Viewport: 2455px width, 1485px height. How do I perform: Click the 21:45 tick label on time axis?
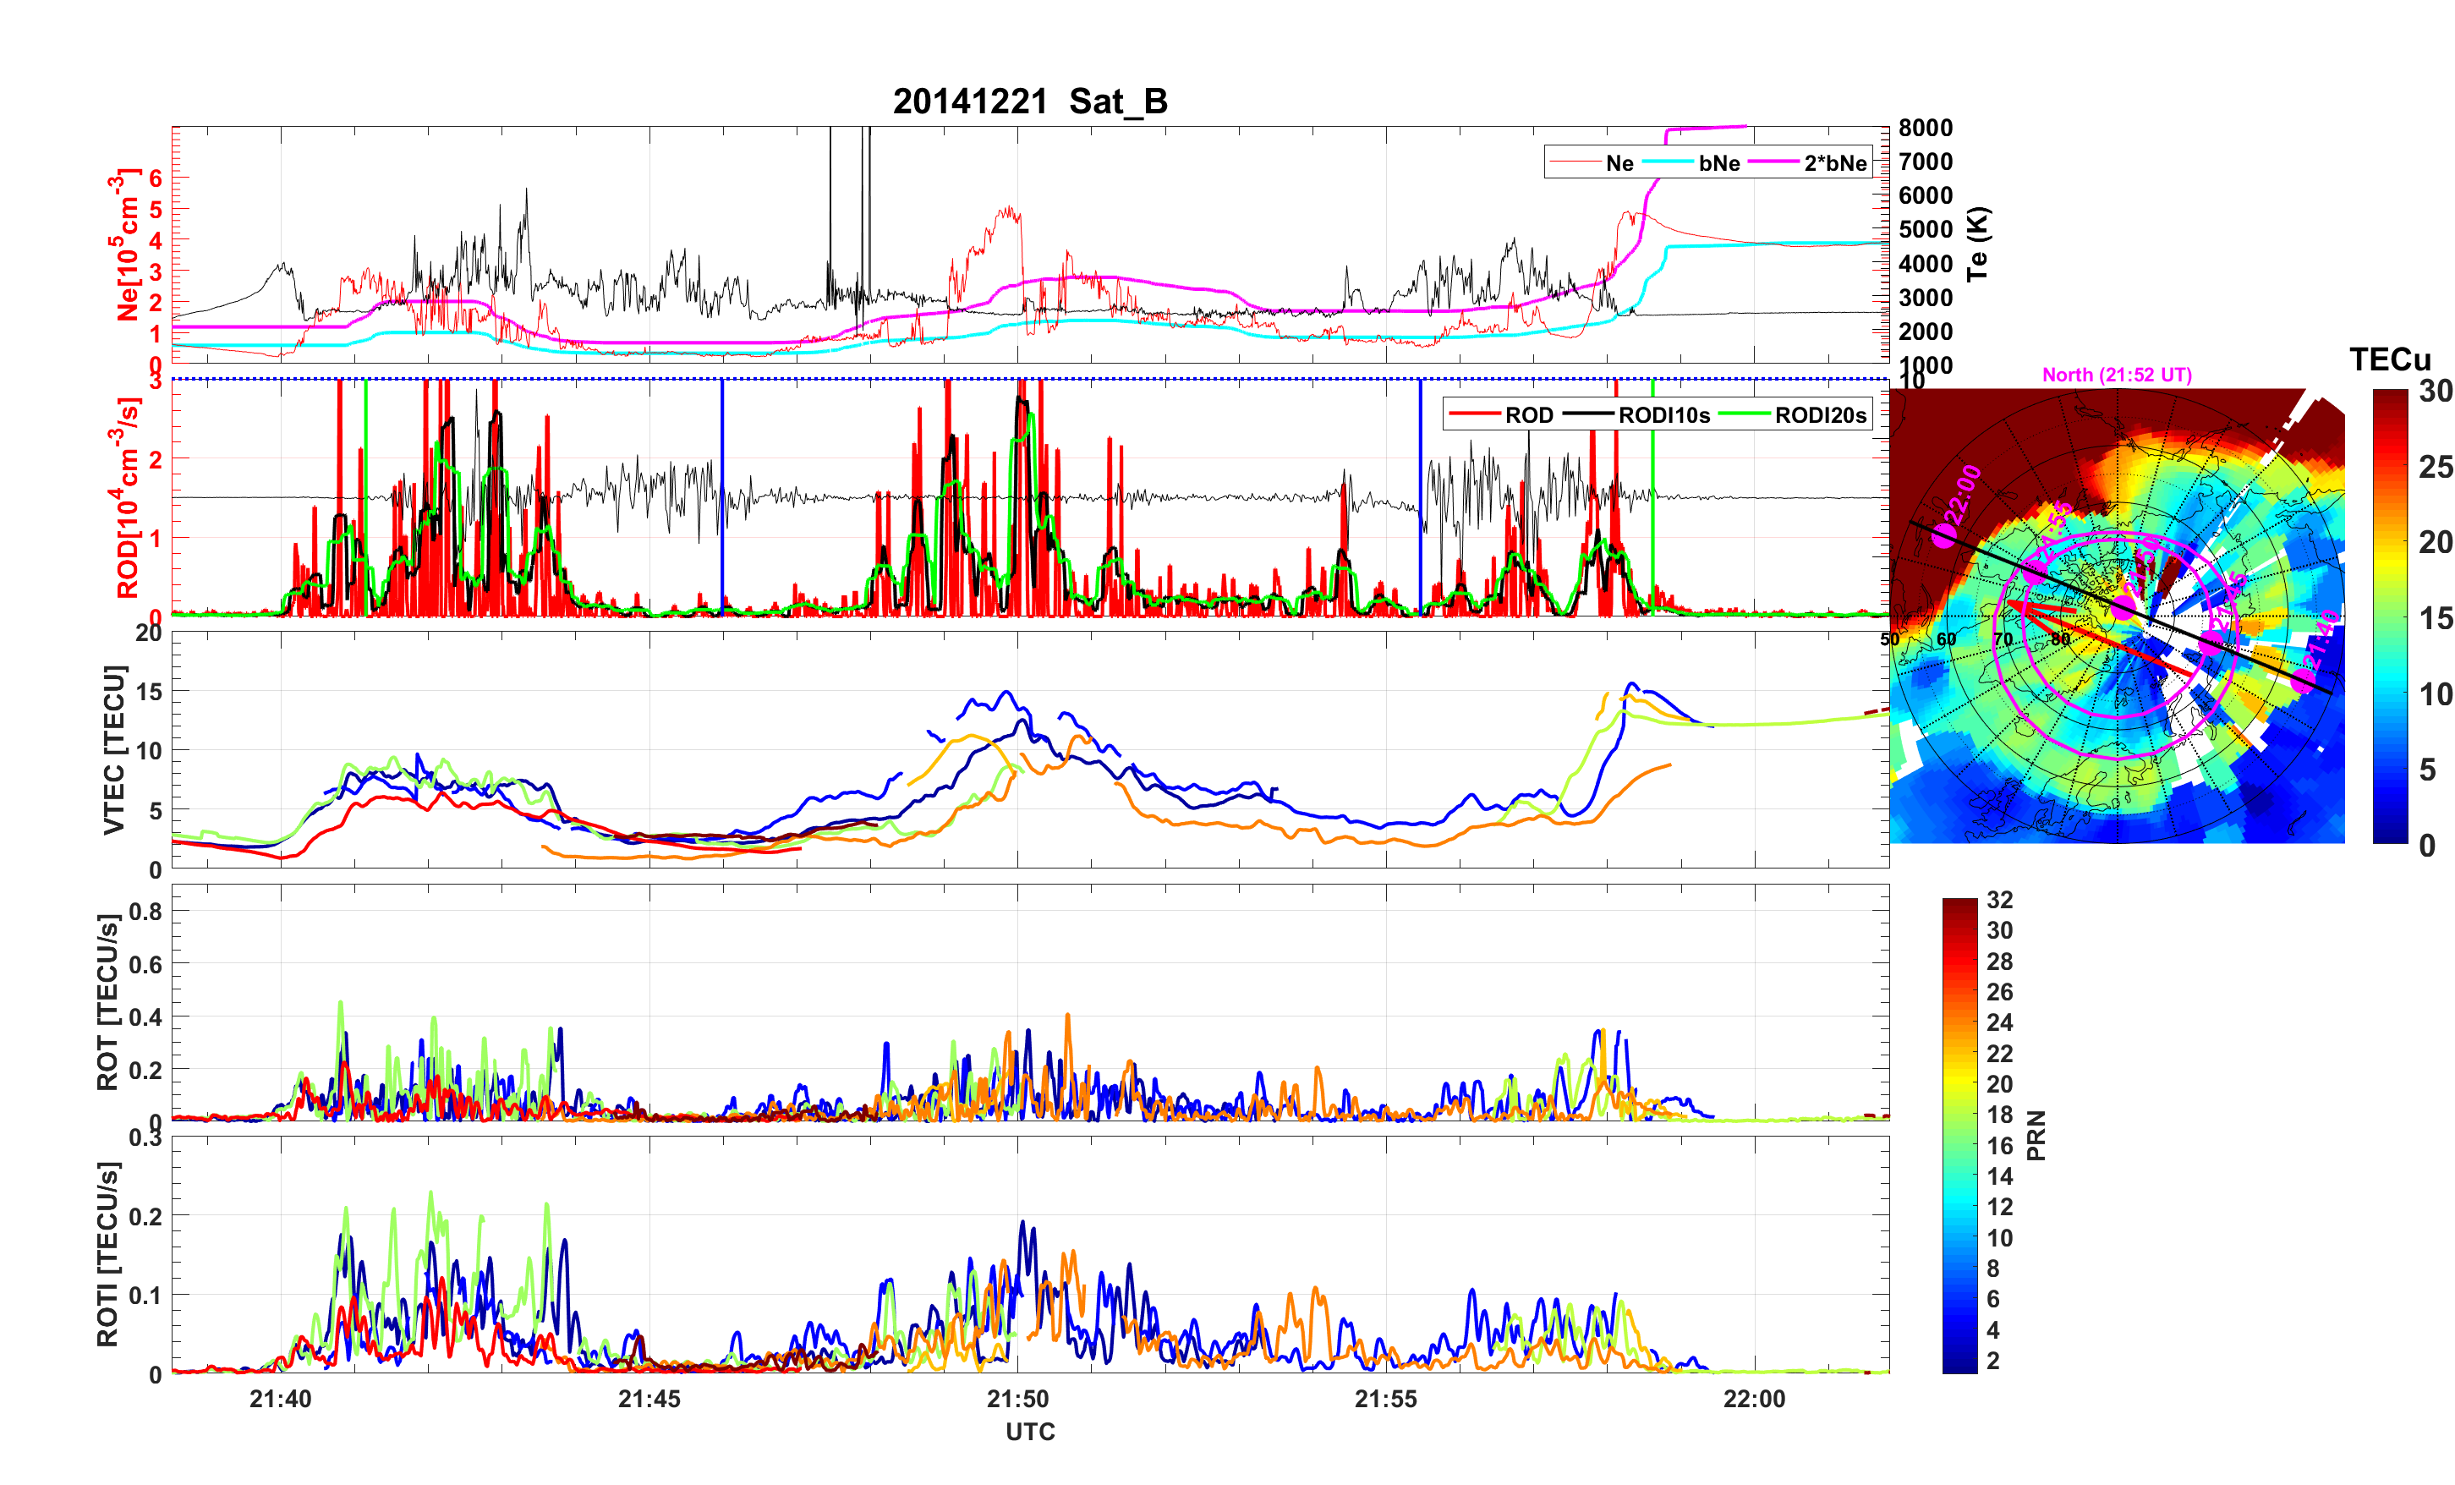point(649,1398)
